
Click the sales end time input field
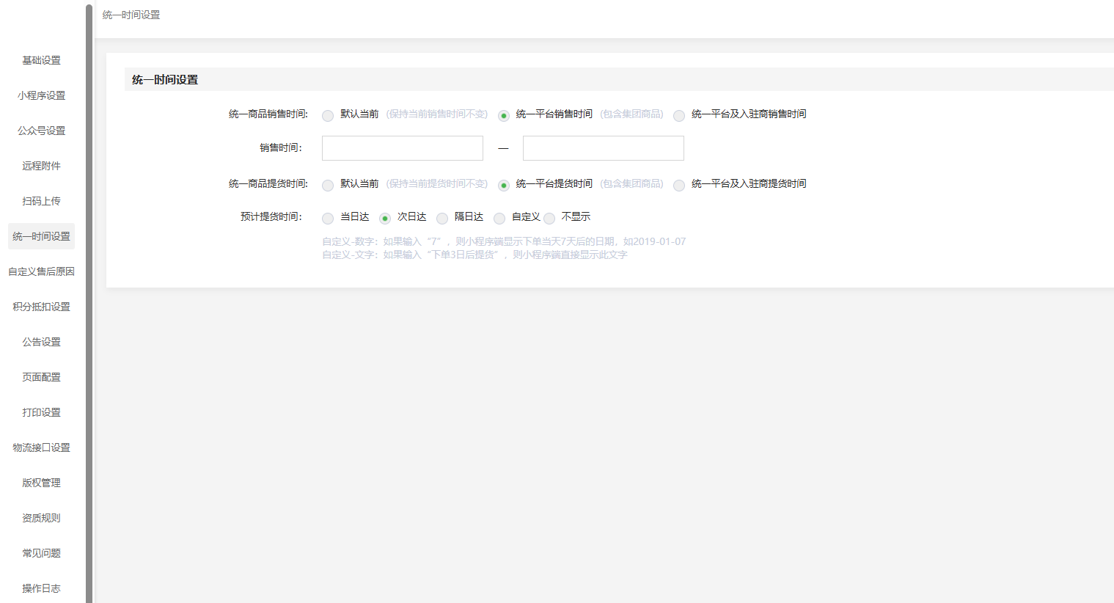[603, 148]
